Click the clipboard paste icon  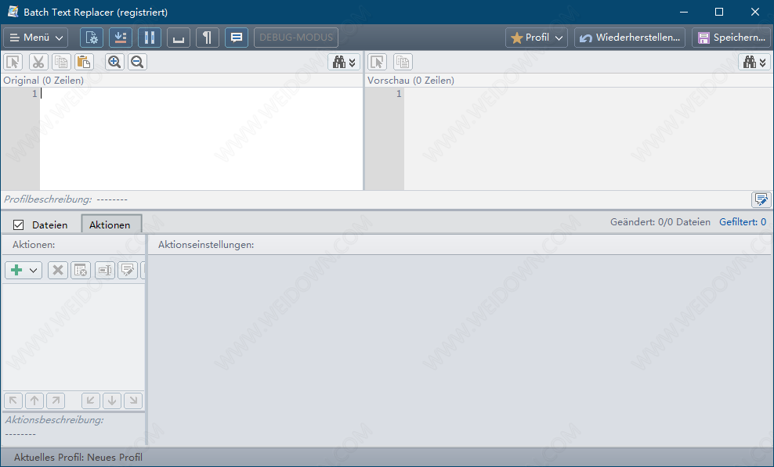click(84, 62)
